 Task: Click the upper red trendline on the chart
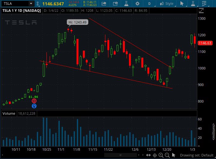click(x=131, y=43)
